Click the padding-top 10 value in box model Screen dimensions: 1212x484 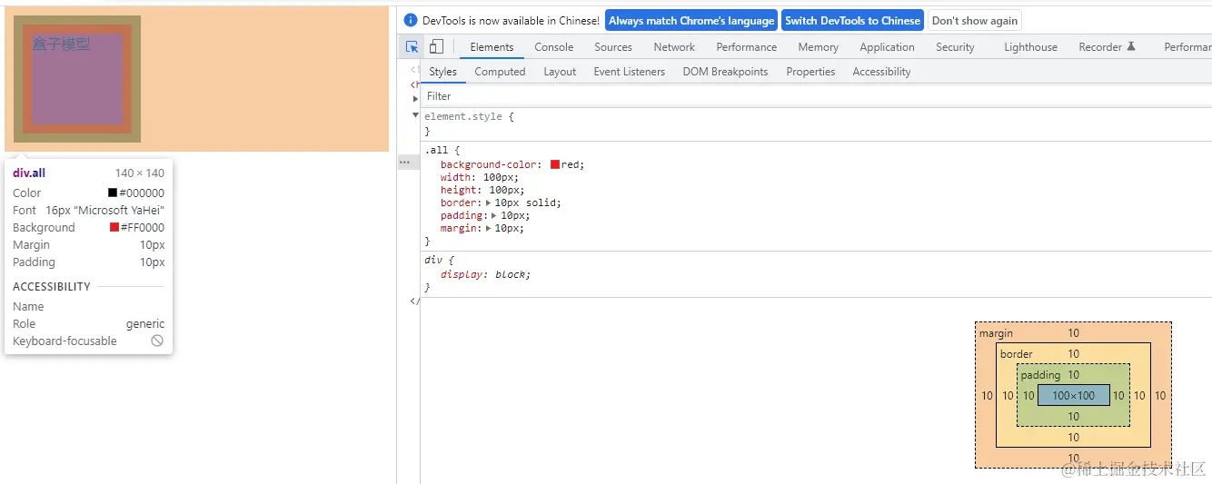[x=1074, y=375]
